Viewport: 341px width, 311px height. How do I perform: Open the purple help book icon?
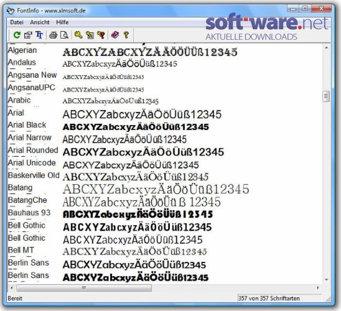coord(115,35)
